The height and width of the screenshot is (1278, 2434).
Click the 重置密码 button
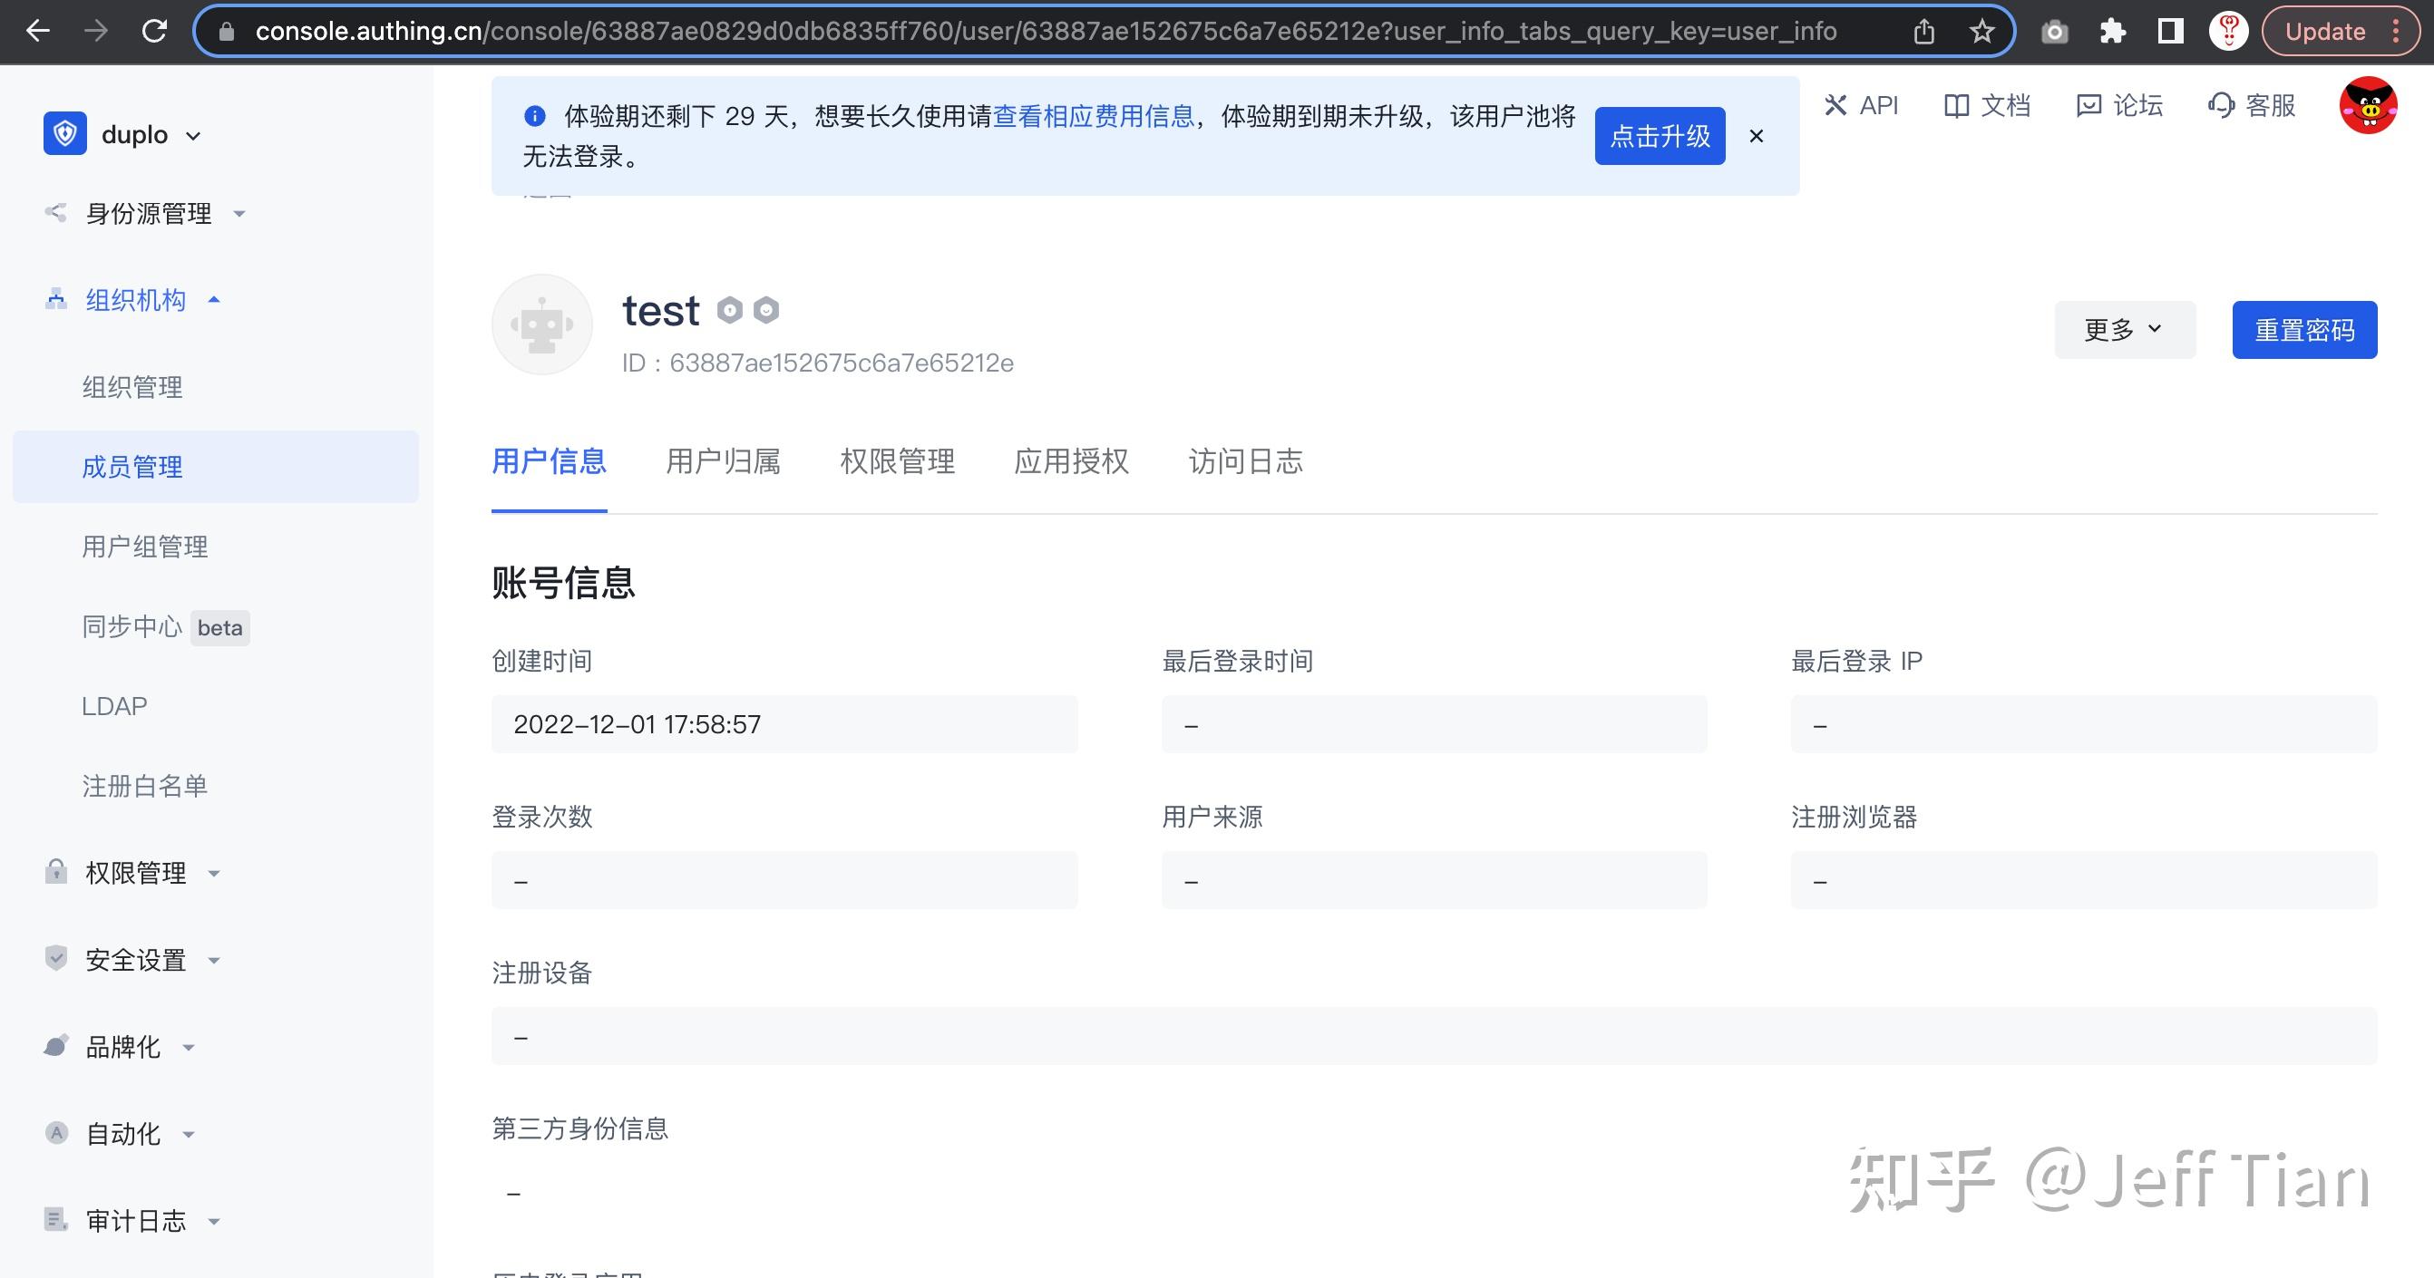click(2303, 329)
